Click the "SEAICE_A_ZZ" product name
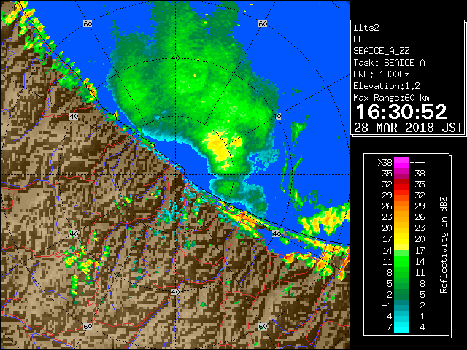467x350 pixels. (x=381, y=51)
